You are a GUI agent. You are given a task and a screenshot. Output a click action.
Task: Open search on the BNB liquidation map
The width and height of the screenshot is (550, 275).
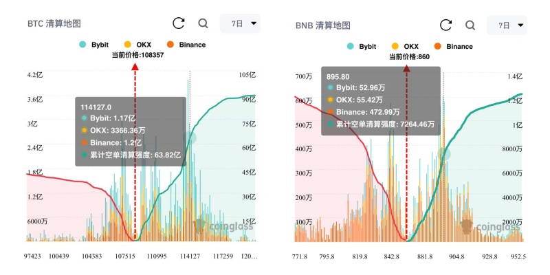point(470,25)
